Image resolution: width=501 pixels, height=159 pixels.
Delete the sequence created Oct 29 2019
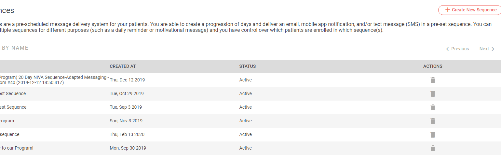433,94
